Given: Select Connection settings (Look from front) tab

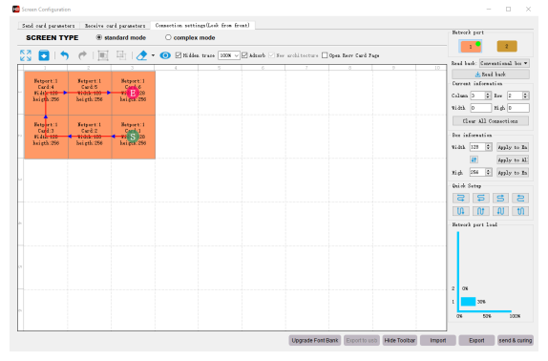Looking at the screenshot, I should [x=202, y=25].
